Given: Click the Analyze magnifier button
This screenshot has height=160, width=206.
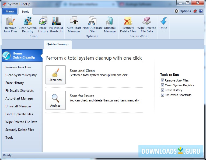Looking at the screenshot, I should (55, 100).
